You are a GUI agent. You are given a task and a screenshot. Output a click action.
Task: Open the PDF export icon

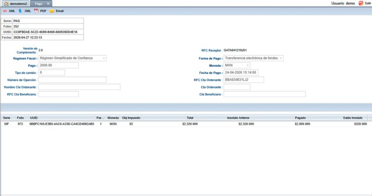pos(36,10)
